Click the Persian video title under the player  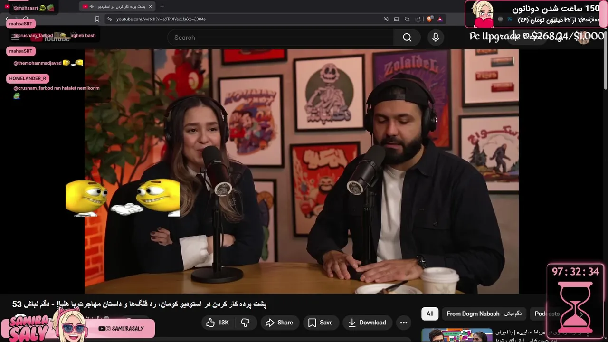(x=140, y=304)
